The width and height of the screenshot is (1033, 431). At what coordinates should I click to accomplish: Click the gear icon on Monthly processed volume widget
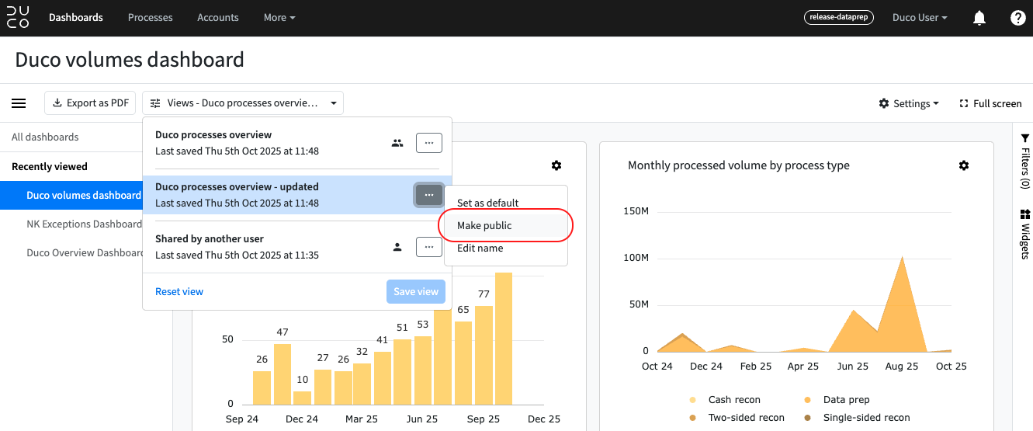964,165
